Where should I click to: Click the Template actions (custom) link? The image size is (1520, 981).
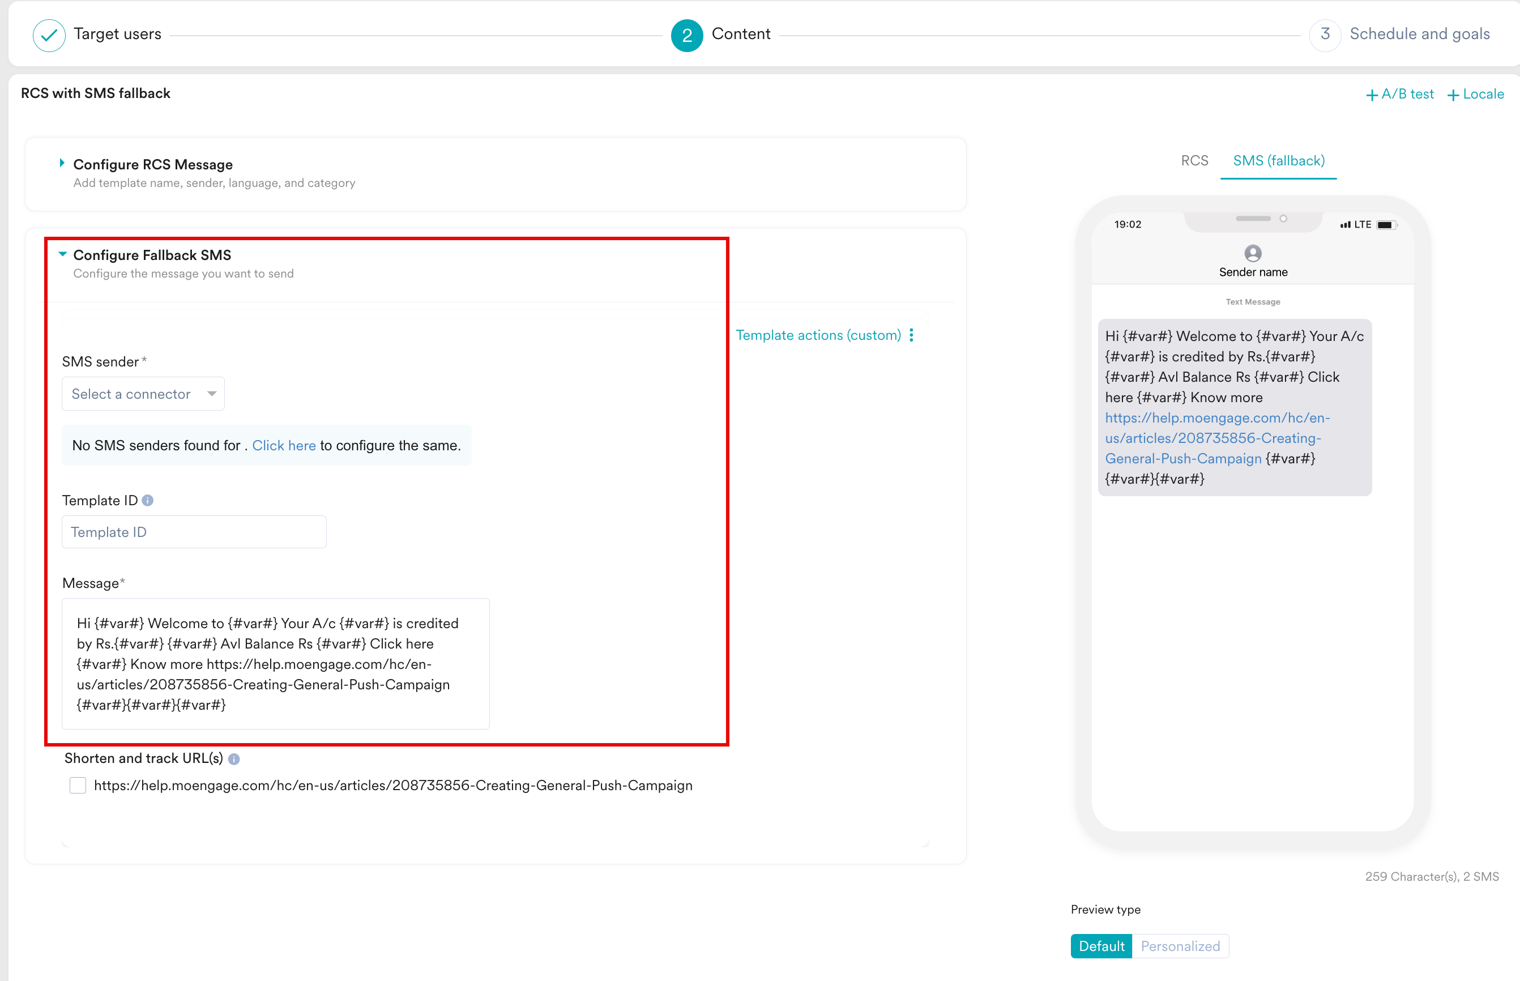click(x=818, y=336)
